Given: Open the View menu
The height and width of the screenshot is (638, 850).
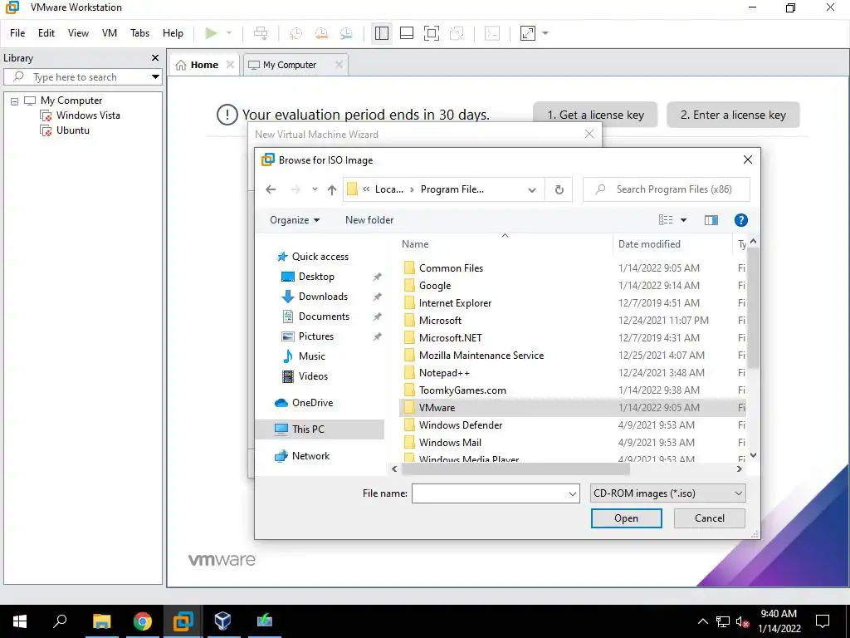Looking at the screenshot, I should click(x=78, y=33).
